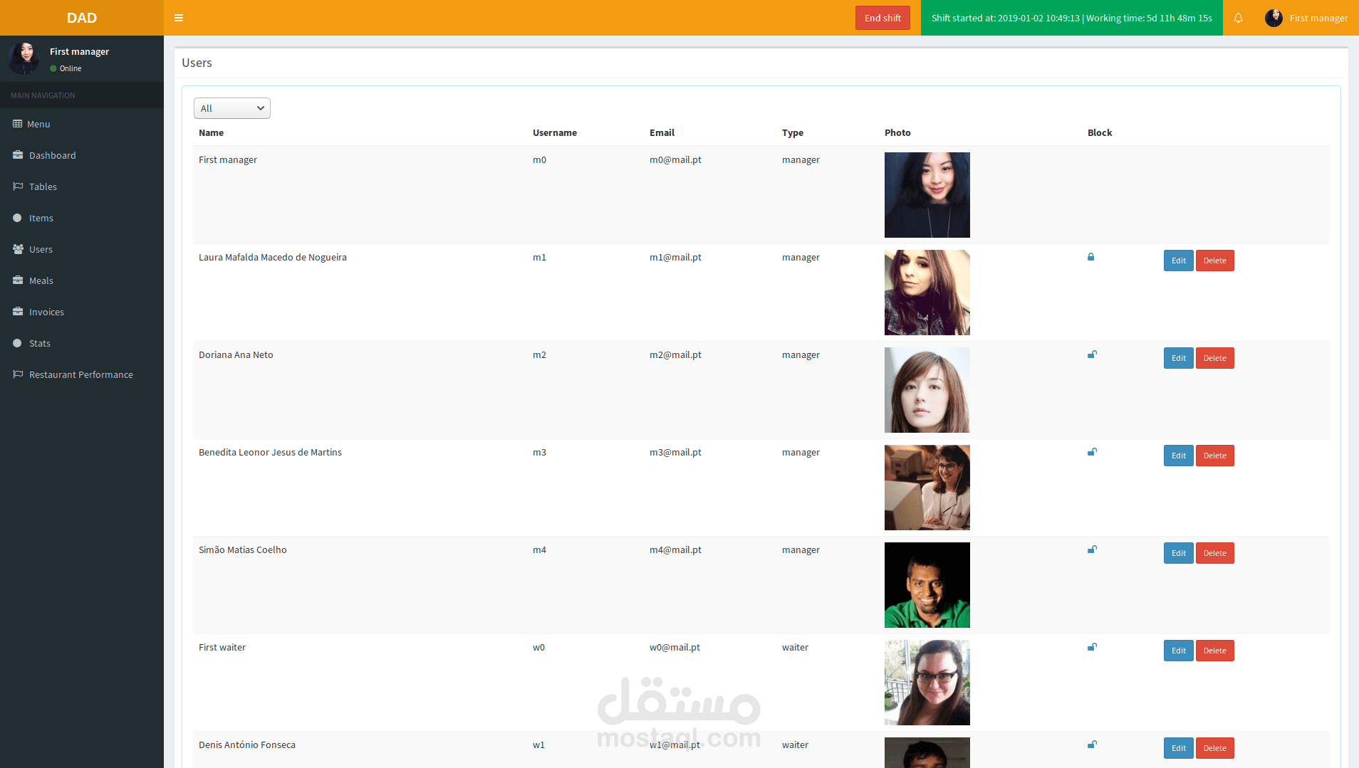Click the sidebar profile avatar image
Screen dimensions: 1359x768
(x=24, y=58)
